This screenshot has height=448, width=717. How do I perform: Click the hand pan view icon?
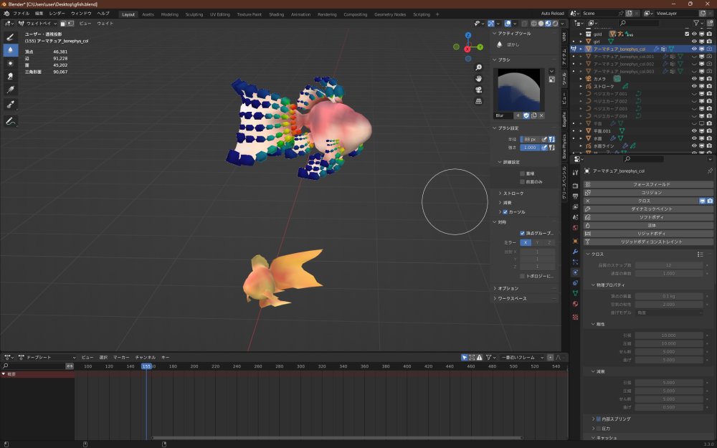click(478, 77)
